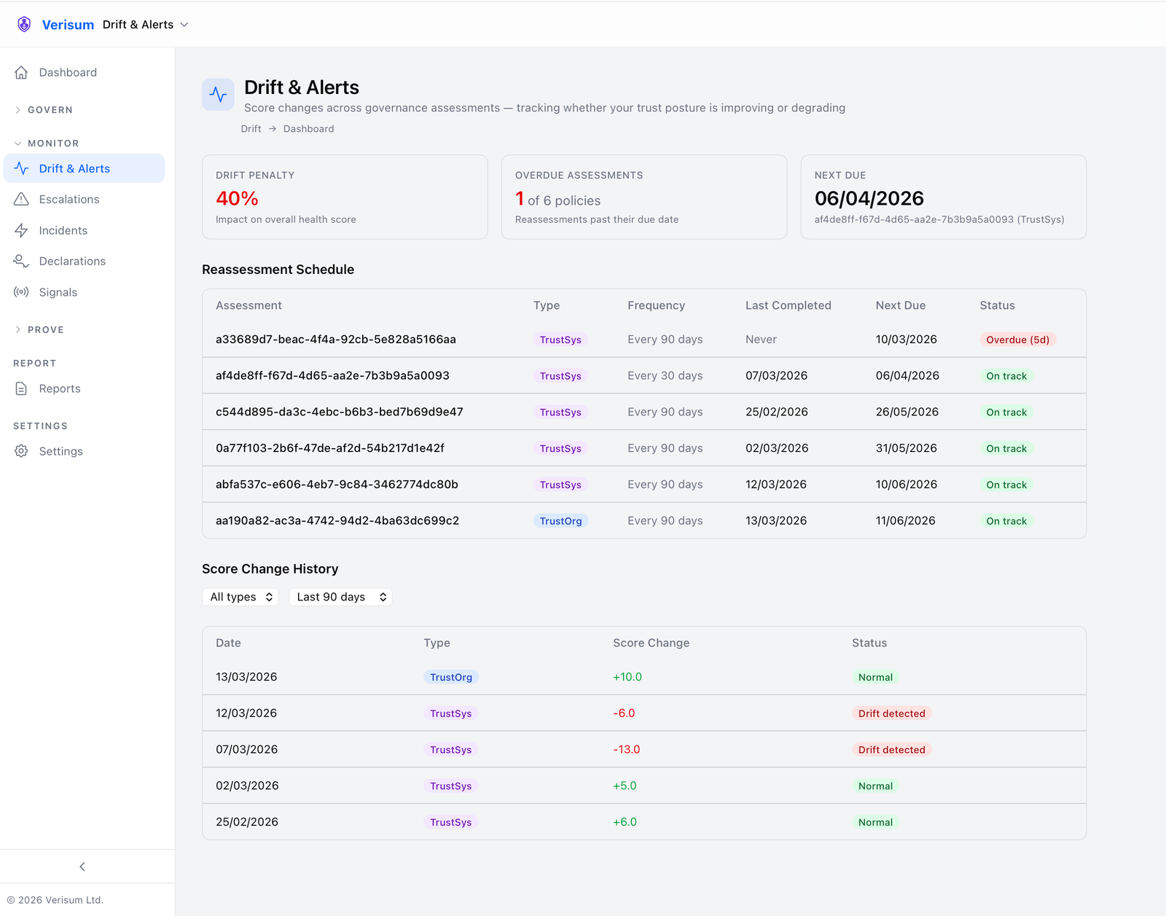
Task: Select the Declarations icon in sidebar
Action: click(x=20, y=261)
